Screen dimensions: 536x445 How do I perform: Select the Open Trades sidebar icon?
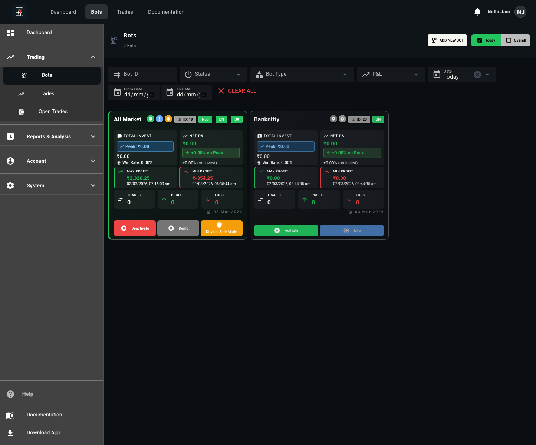(x=22, y=111)
